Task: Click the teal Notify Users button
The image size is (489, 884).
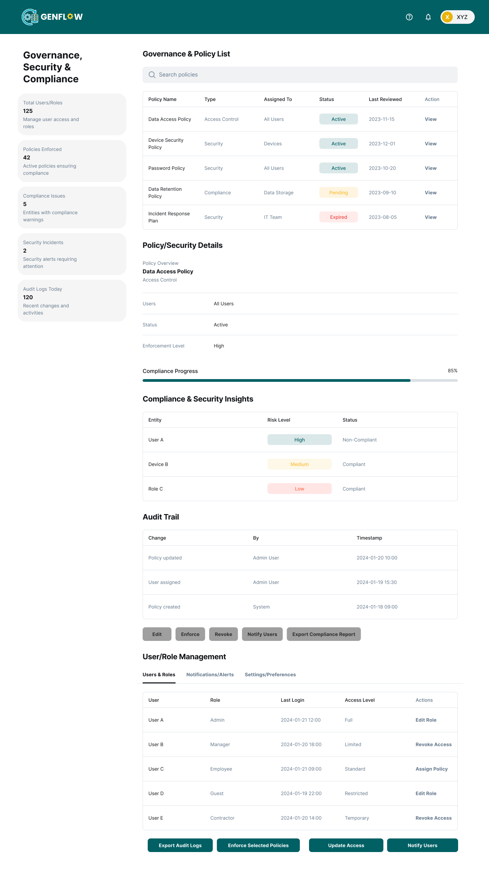Action: [x=422, y=845]
